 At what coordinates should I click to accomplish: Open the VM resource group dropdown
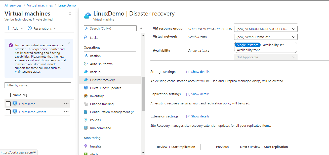266,29
